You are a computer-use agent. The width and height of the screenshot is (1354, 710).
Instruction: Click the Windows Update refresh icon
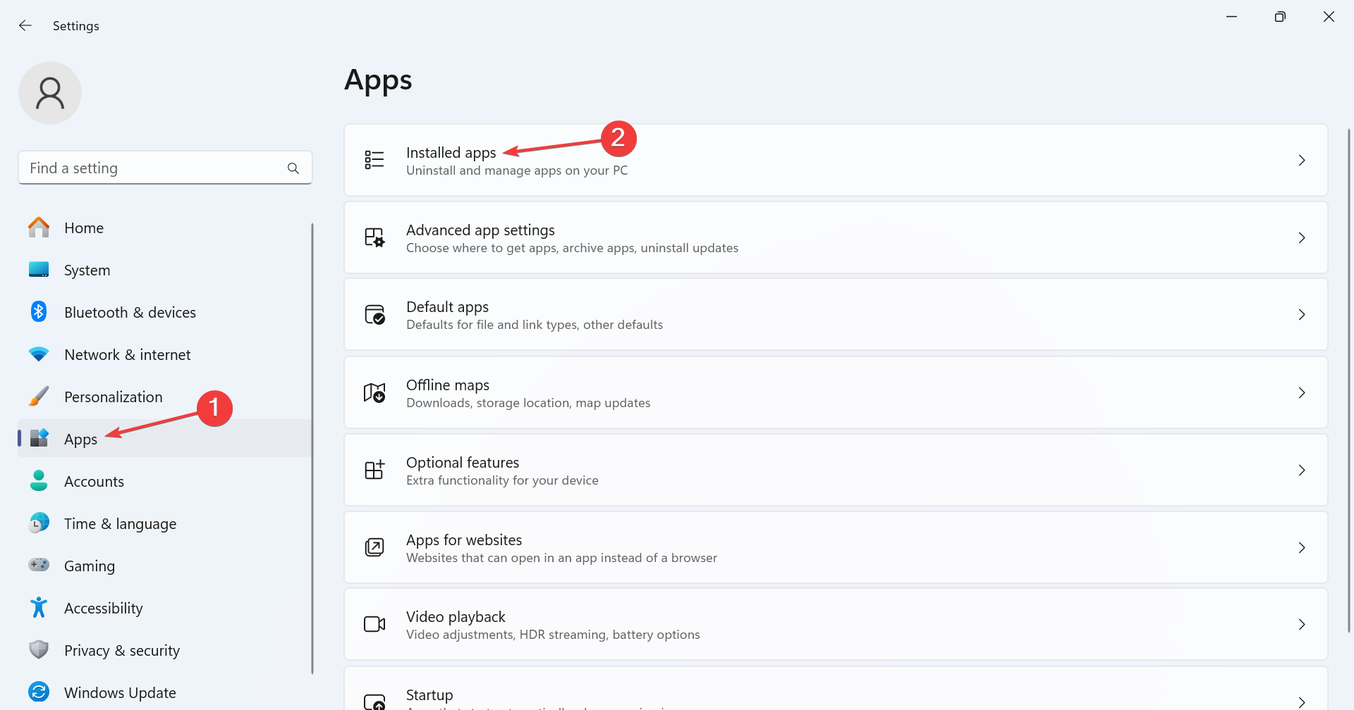click(39, 692)
